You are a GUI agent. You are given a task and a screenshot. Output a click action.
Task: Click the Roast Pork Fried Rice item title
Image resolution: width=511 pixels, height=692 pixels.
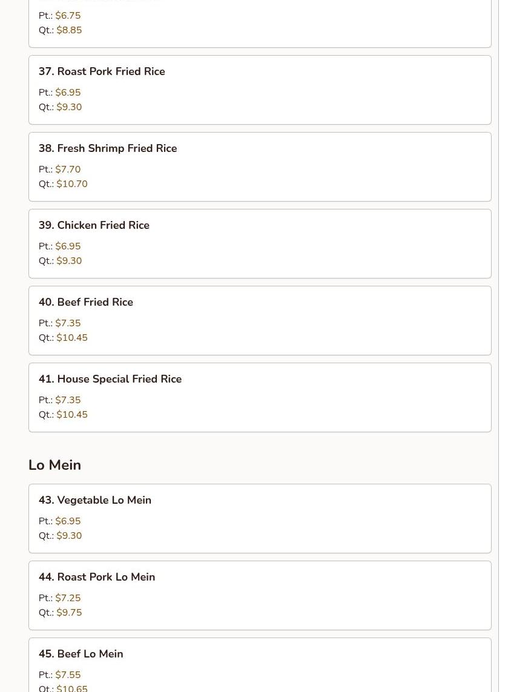[102, 71]
